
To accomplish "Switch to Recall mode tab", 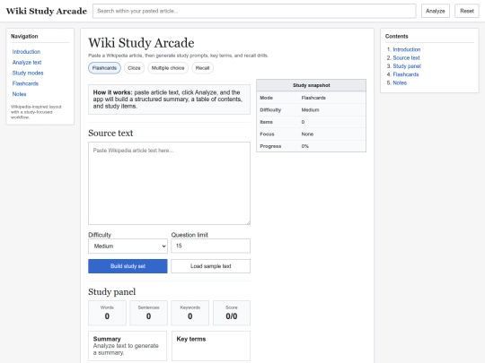I will pos(202,68).
